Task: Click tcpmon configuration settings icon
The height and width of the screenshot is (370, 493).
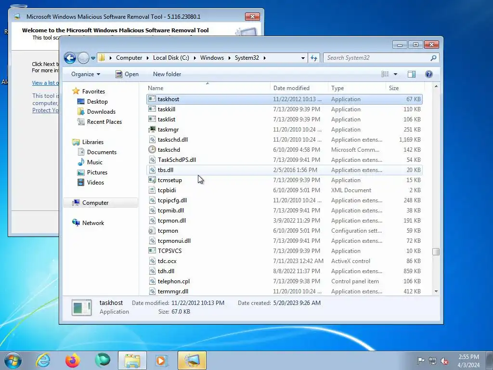Action: click(x=152, y=231)
